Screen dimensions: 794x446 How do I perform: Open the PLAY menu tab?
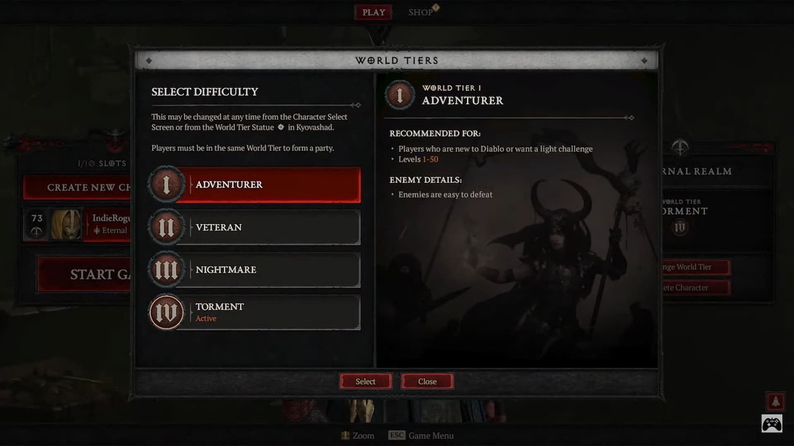click(373, 12)
